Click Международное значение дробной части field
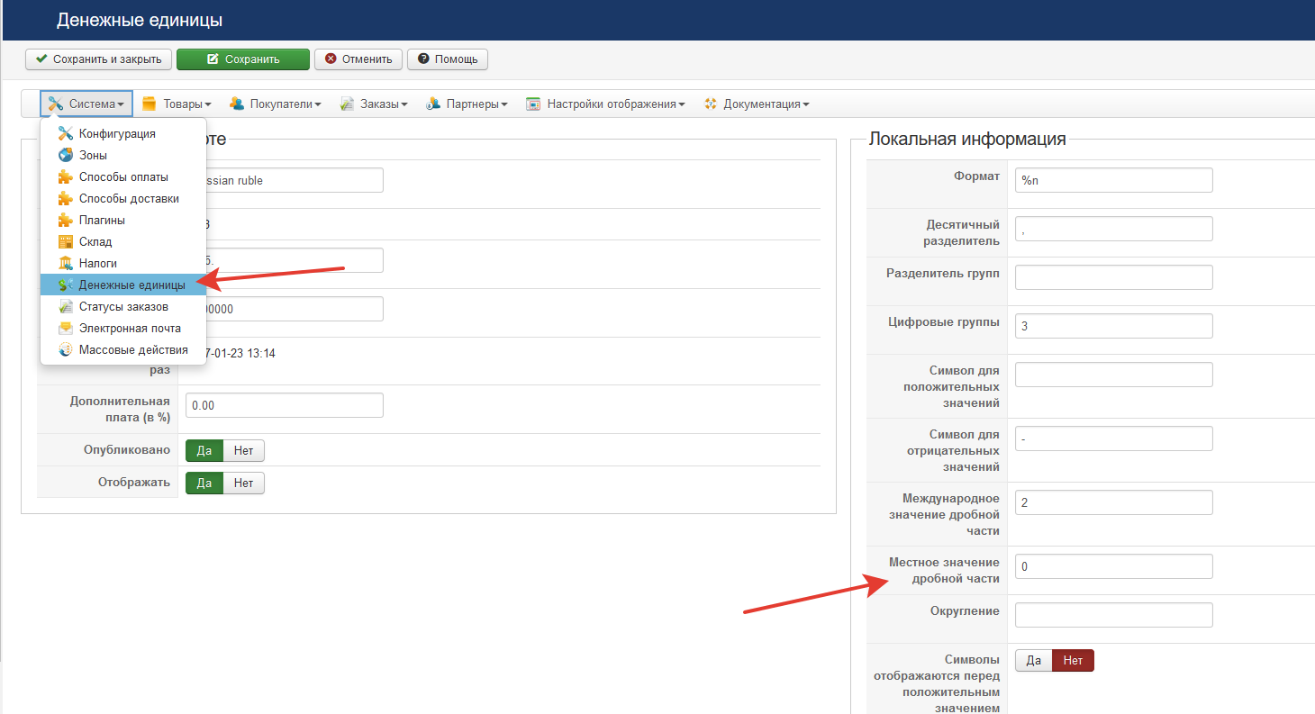 pyautogui.click(x=1113, y=502)
